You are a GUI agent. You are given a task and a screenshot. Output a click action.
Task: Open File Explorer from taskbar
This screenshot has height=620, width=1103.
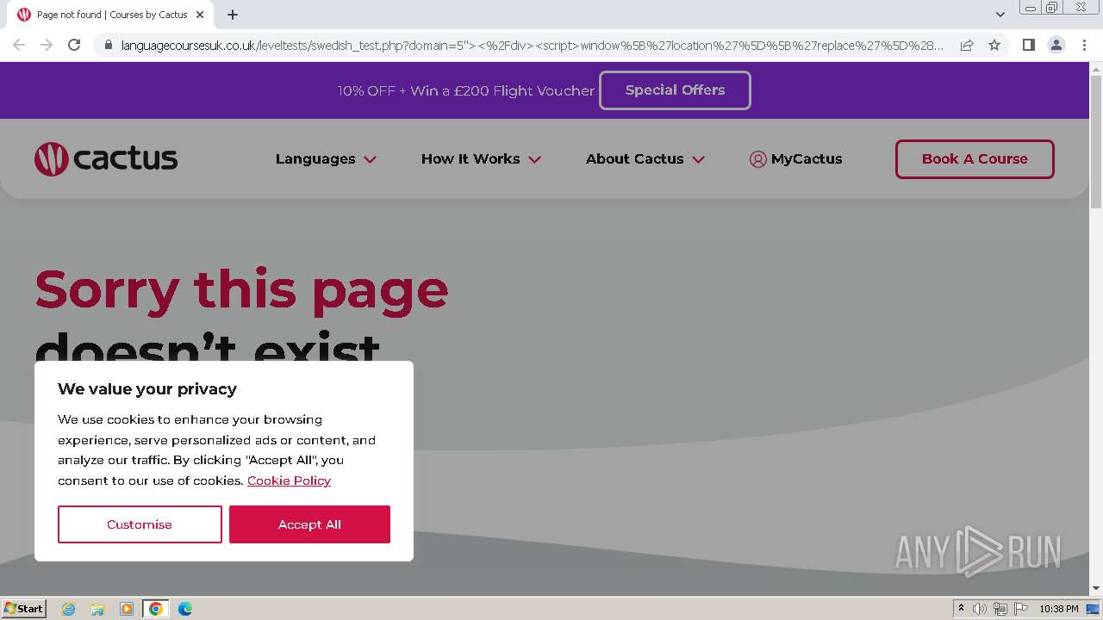(x=97, y=609)
